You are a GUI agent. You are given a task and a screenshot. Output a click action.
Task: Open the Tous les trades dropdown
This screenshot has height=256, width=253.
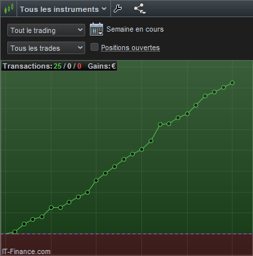[46, 48]
